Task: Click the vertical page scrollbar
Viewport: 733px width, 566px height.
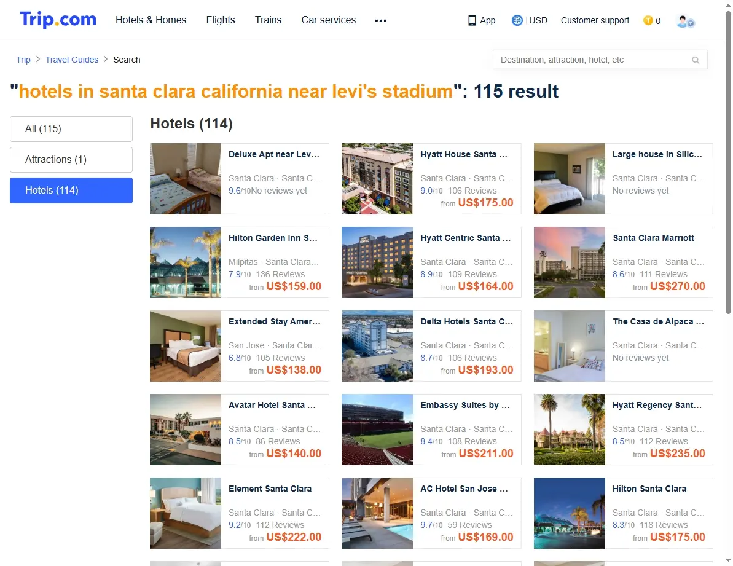Action: [x=728, y=163]
